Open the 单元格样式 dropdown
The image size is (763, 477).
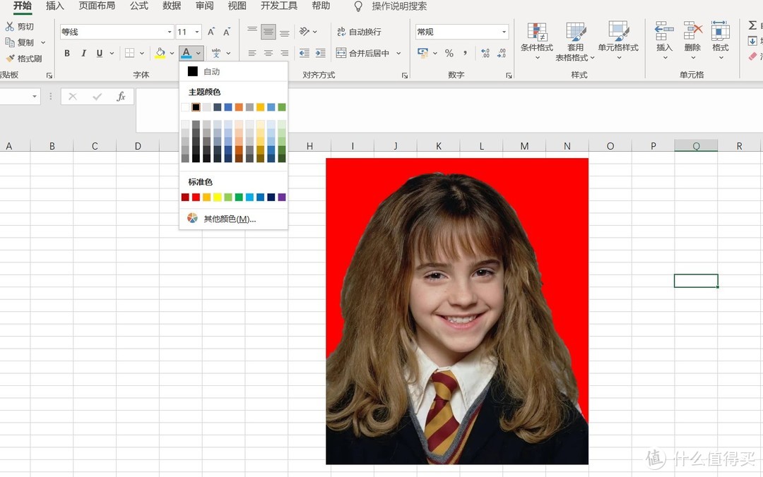tap(618, 42)
